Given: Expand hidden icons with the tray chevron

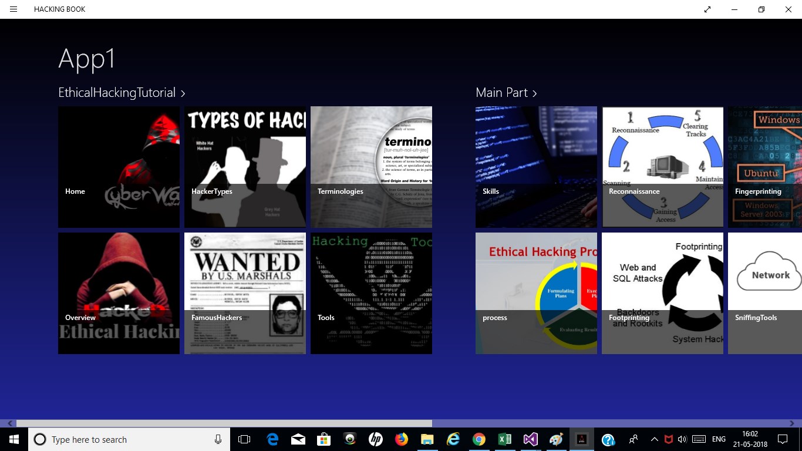Looking at the screenshot, I should 653,439.
